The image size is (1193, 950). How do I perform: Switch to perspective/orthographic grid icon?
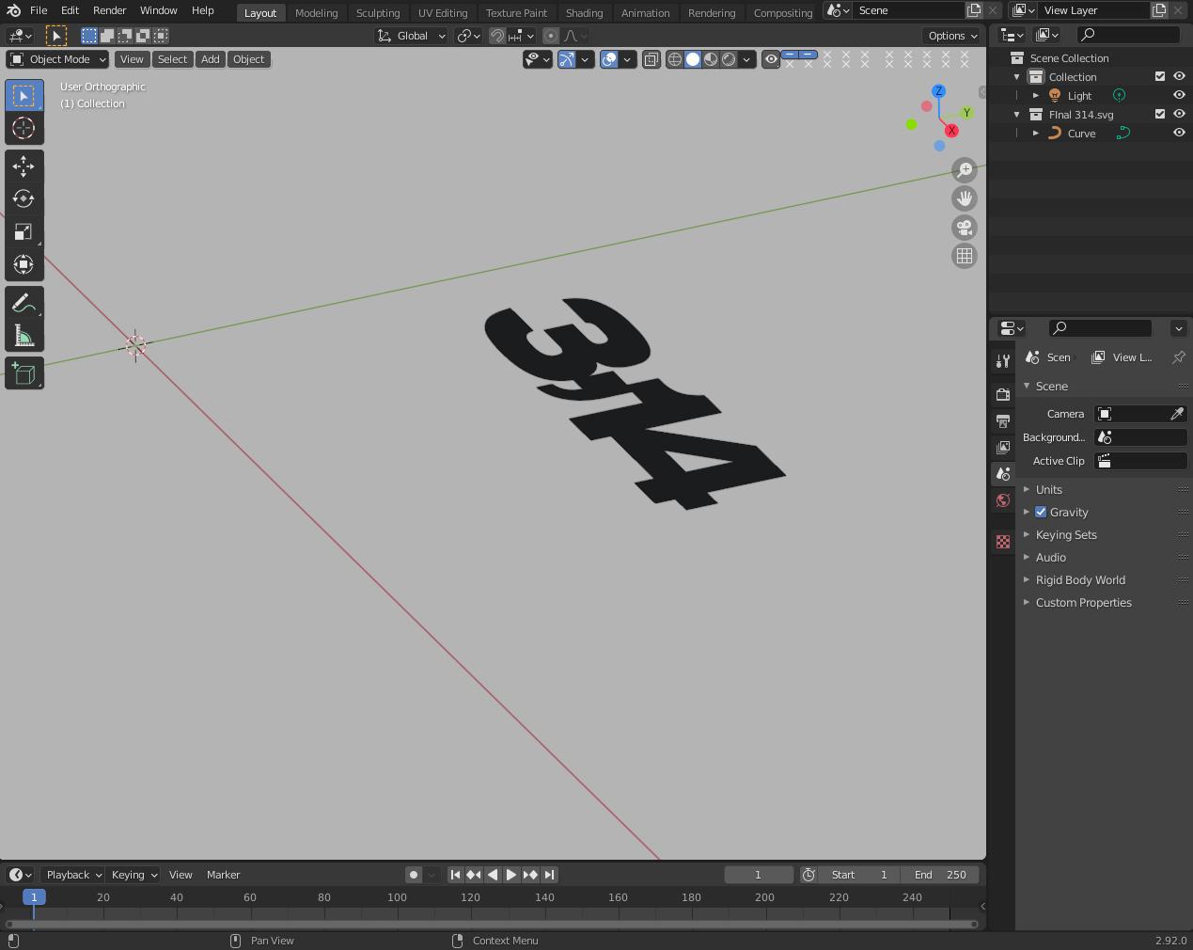coord(965,256)
